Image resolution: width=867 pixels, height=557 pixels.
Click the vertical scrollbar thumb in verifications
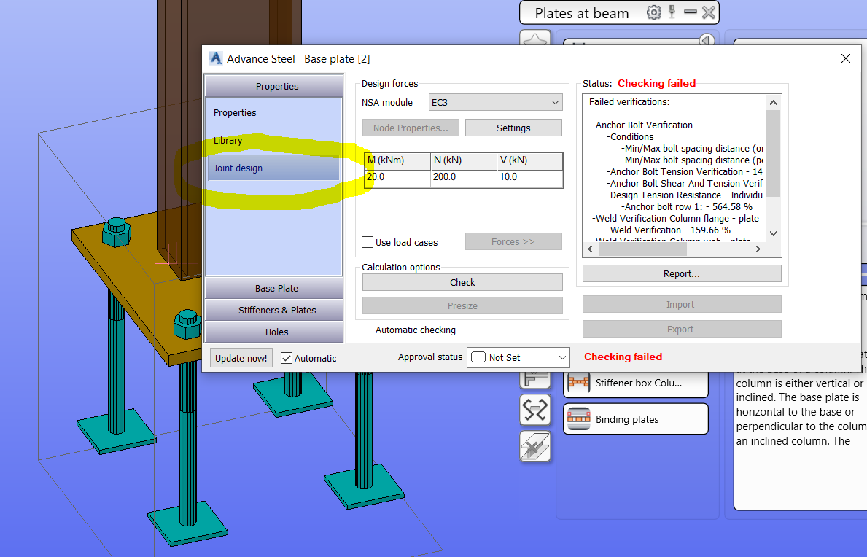tap(773, 154)
